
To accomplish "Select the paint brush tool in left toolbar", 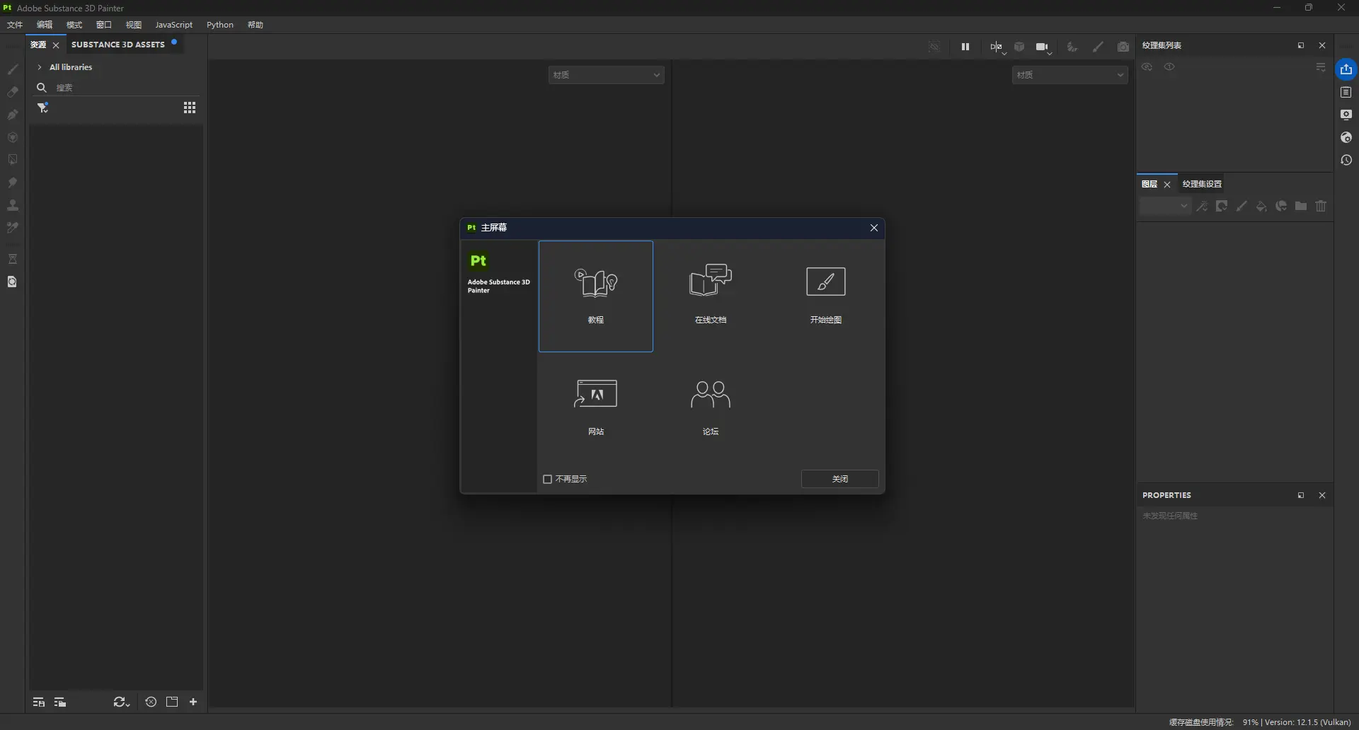I will pyautogui.click(x=12, y=69).
